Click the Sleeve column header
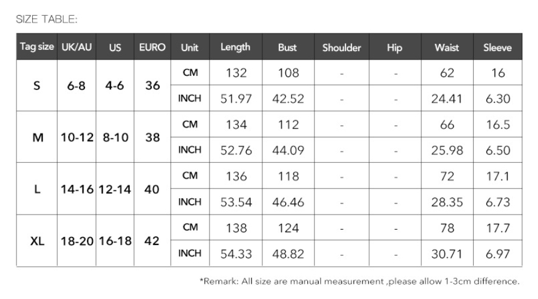538x299 pixels. [497, 47]
